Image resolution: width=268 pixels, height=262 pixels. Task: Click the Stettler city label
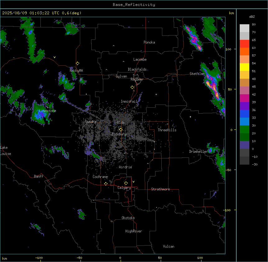[197, 74]
